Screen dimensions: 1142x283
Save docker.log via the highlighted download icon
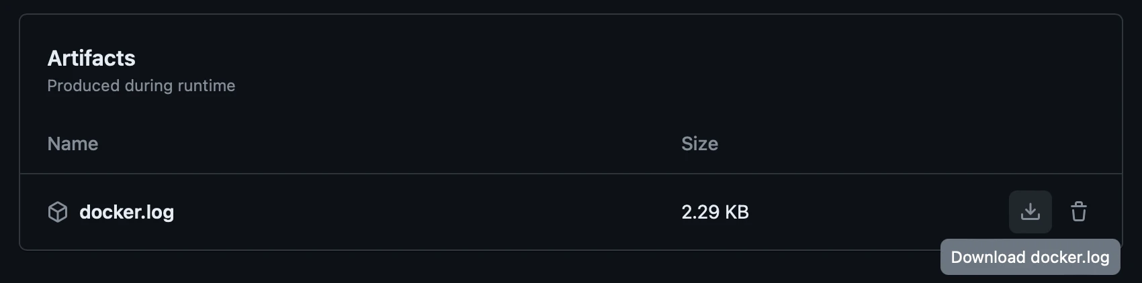pyautogui.click(x=1030, y=212)
